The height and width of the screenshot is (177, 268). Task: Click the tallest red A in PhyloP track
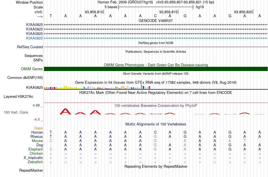point(65,111)
